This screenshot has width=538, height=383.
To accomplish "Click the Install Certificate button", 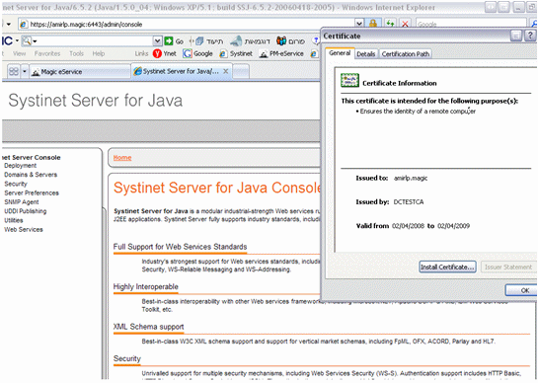I will tap(447, 267).
